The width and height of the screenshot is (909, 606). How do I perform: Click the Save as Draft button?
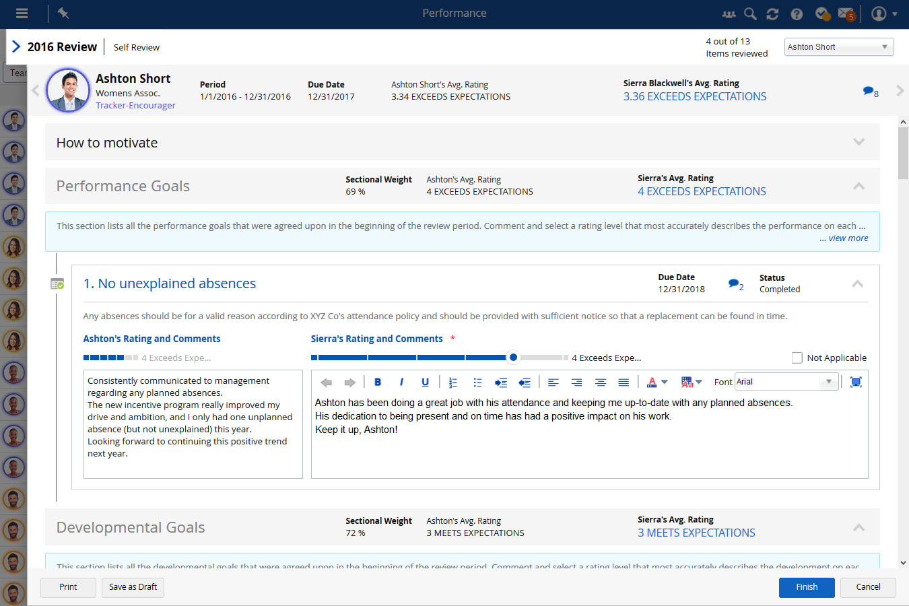point(133,587)
